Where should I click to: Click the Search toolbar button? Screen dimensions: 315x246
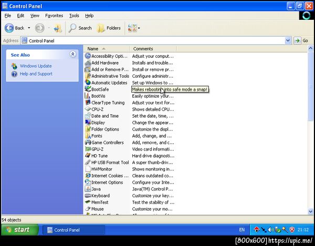click(80, 28)
